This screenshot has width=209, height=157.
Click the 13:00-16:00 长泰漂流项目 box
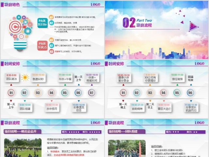(x=79, y=107)
